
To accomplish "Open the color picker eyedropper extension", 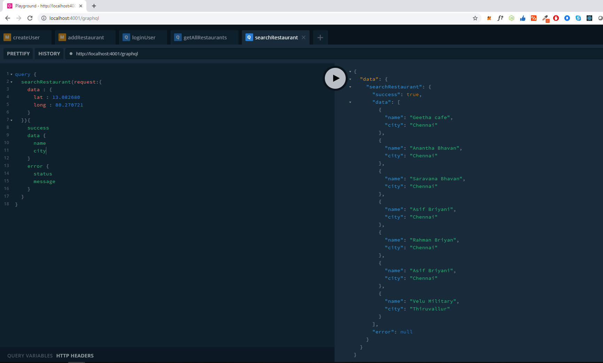I will pos(545,18).
